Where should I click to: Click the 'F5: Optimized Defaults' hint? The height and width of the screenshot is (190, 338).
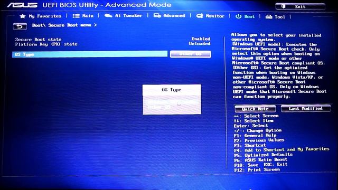[x=263, y=155]
